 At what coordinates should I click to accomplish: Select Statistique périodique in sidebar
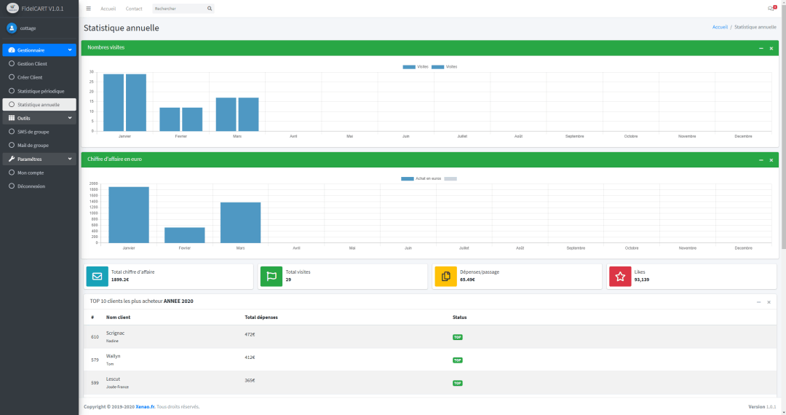(41, 91)
